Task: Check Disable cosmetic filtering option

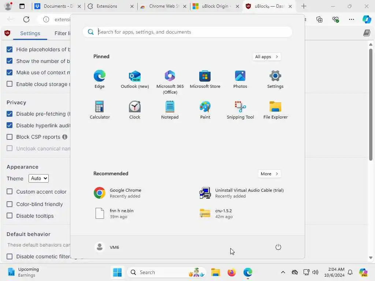Action: click(10, 256)
